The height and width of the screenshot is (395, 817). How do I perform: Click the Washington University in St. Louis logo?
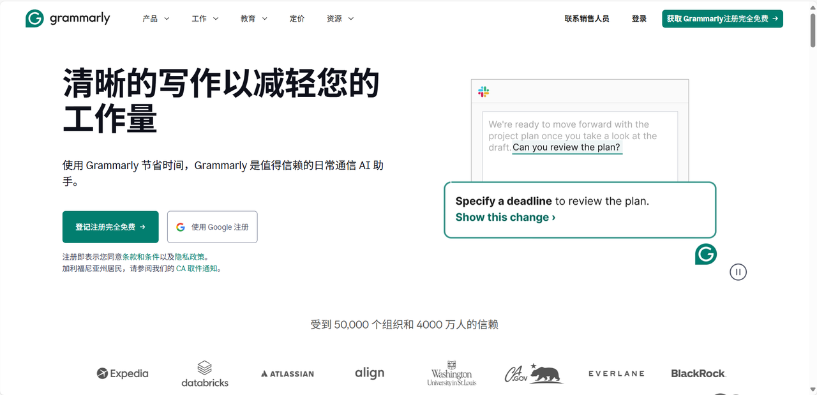[452, 373]
